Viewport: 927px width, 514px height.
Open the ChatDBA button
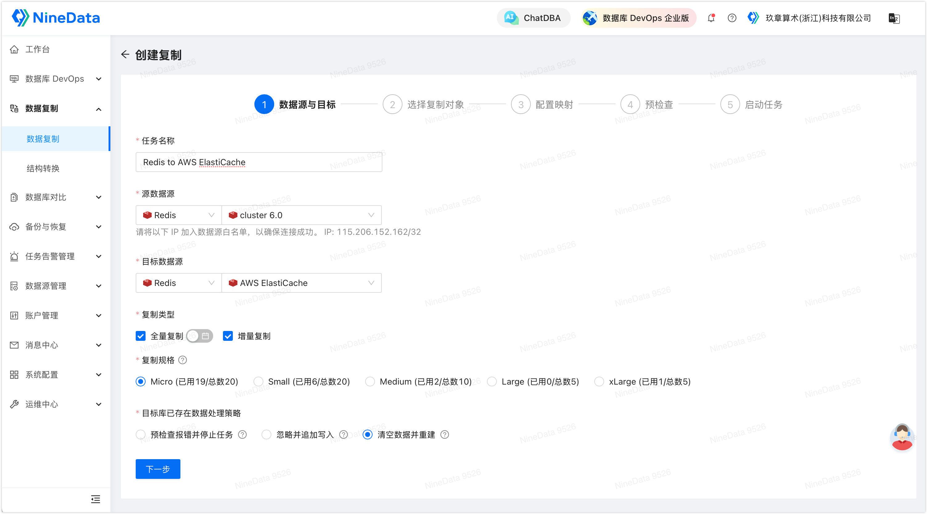533,18
